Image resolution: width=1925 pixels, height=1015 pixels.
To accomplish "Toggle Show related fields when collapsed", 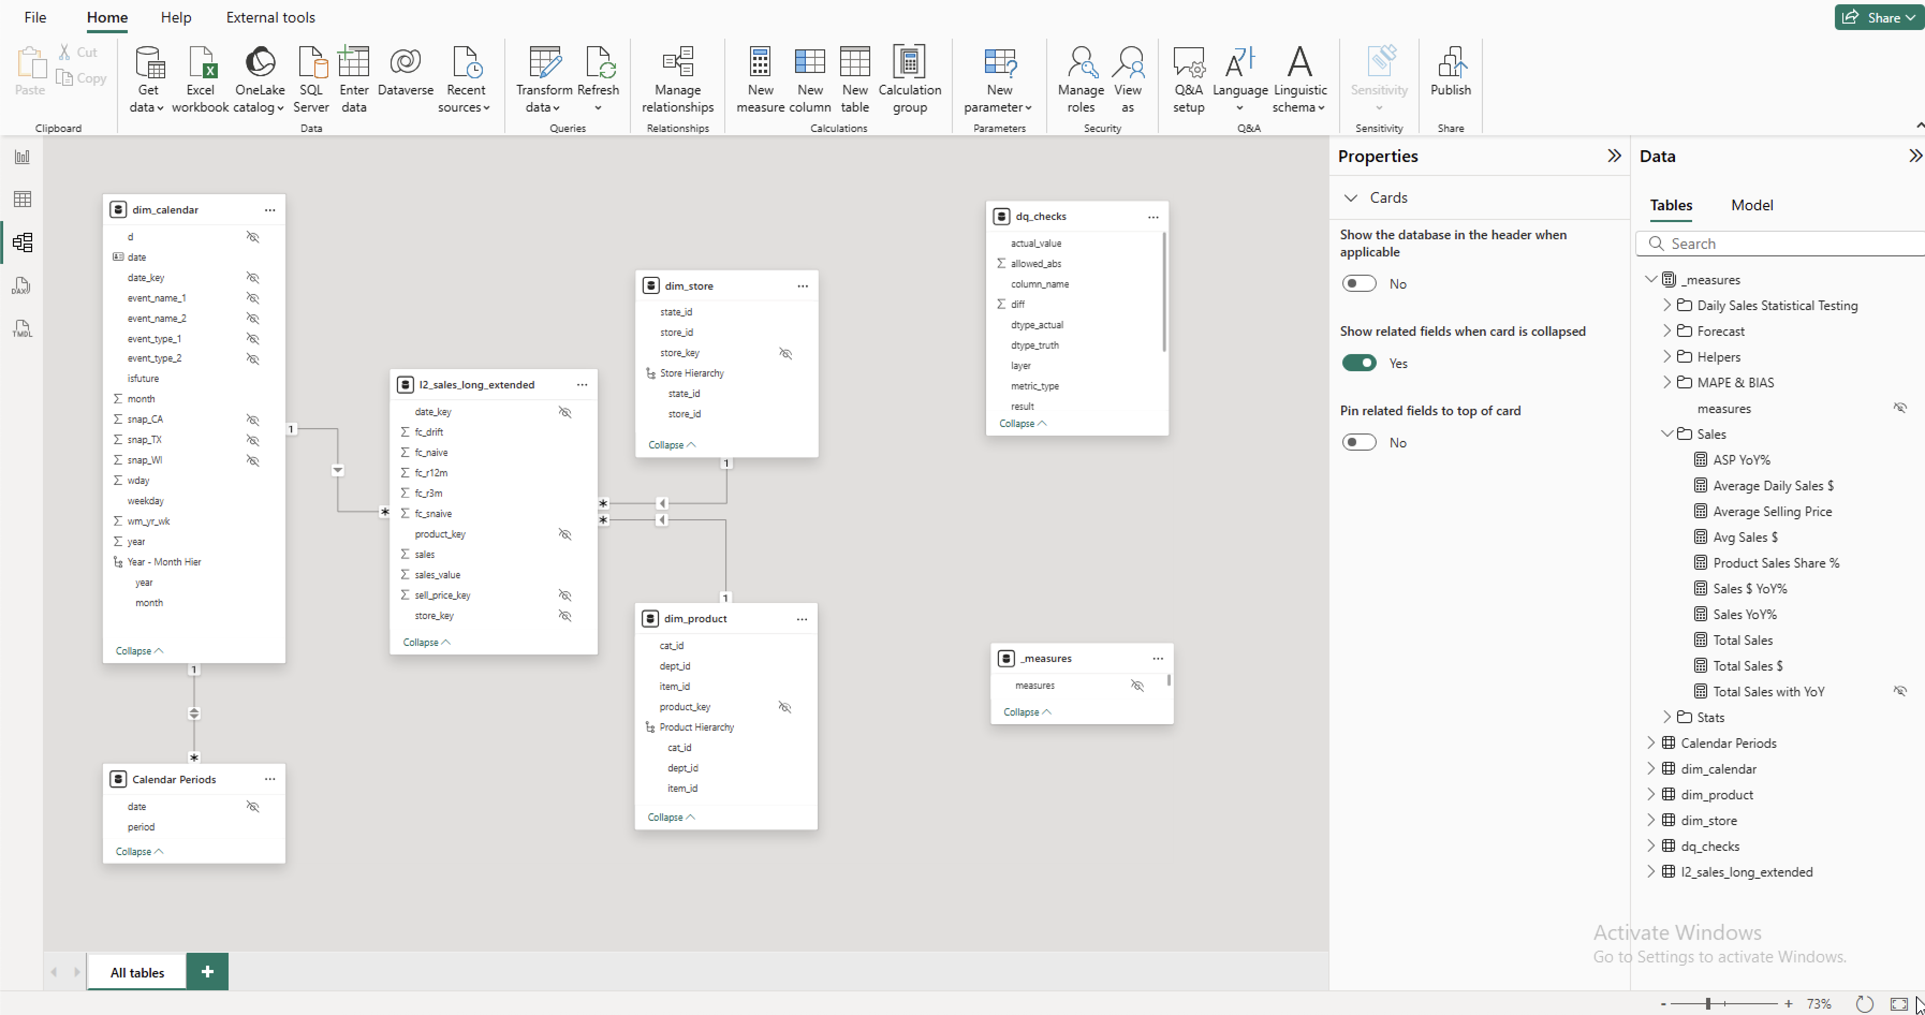I will tap(1358, 363).
